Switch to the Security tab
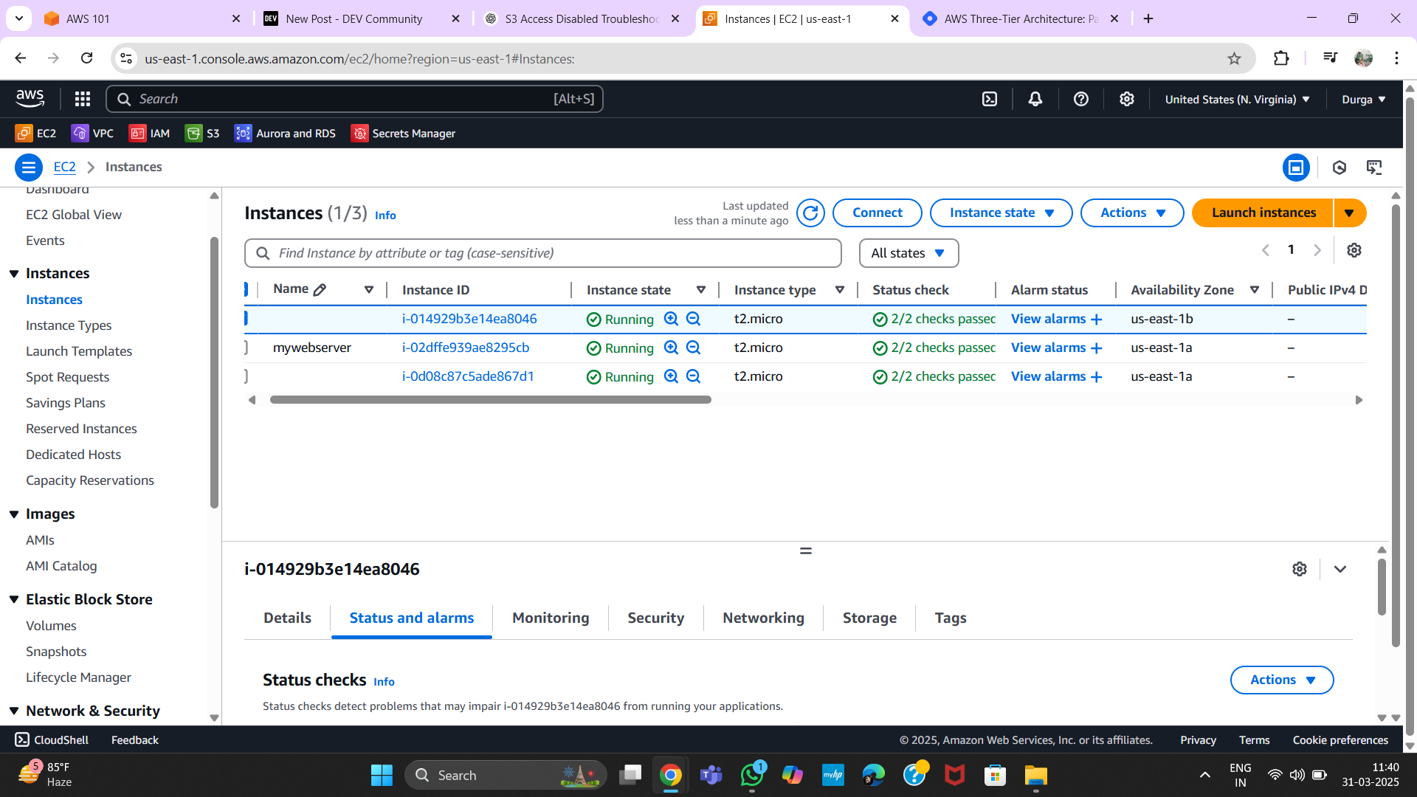 tap(655, 618)
